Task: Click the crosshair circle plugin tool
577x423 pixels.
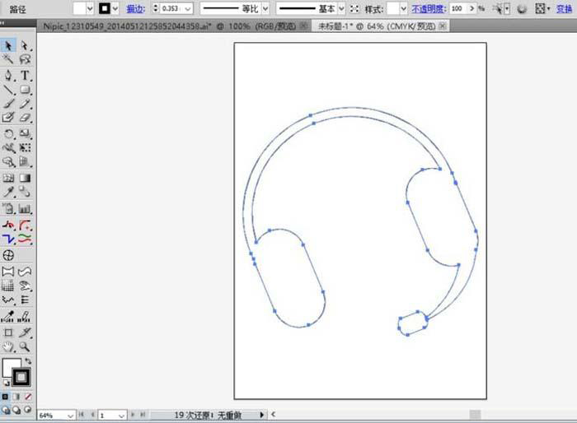Action: click(x=8, y=255)
